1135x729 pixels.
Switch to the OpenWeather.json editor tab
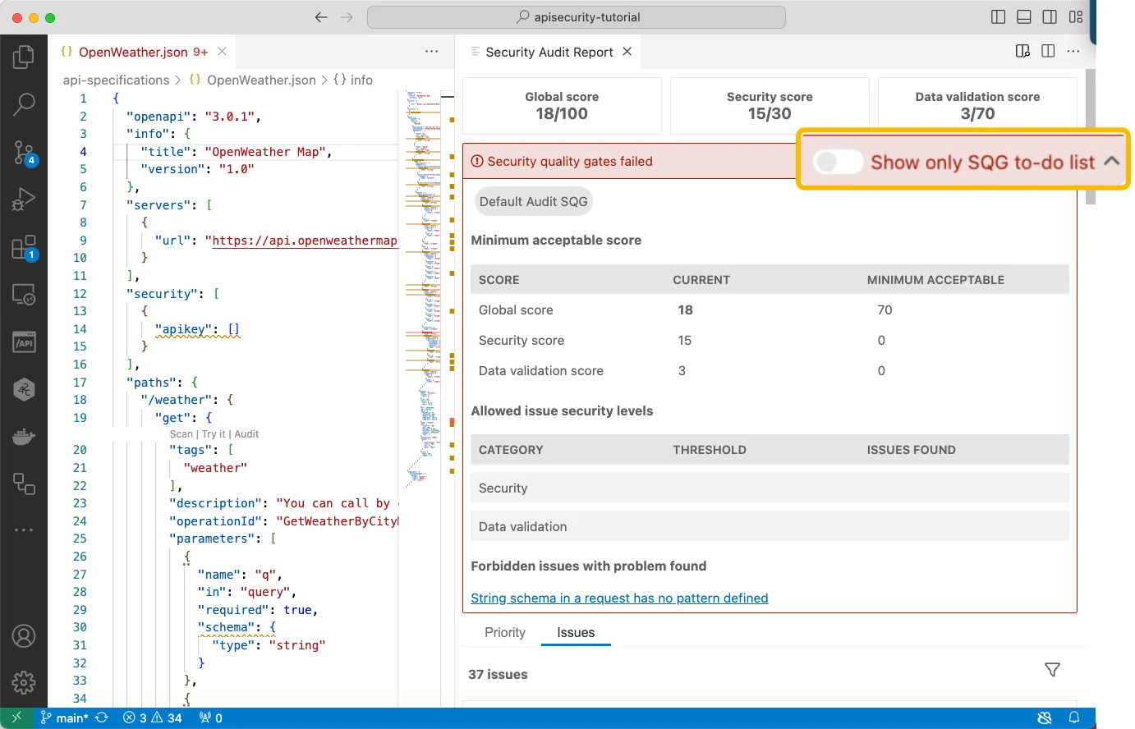click(x=136, y=50)
